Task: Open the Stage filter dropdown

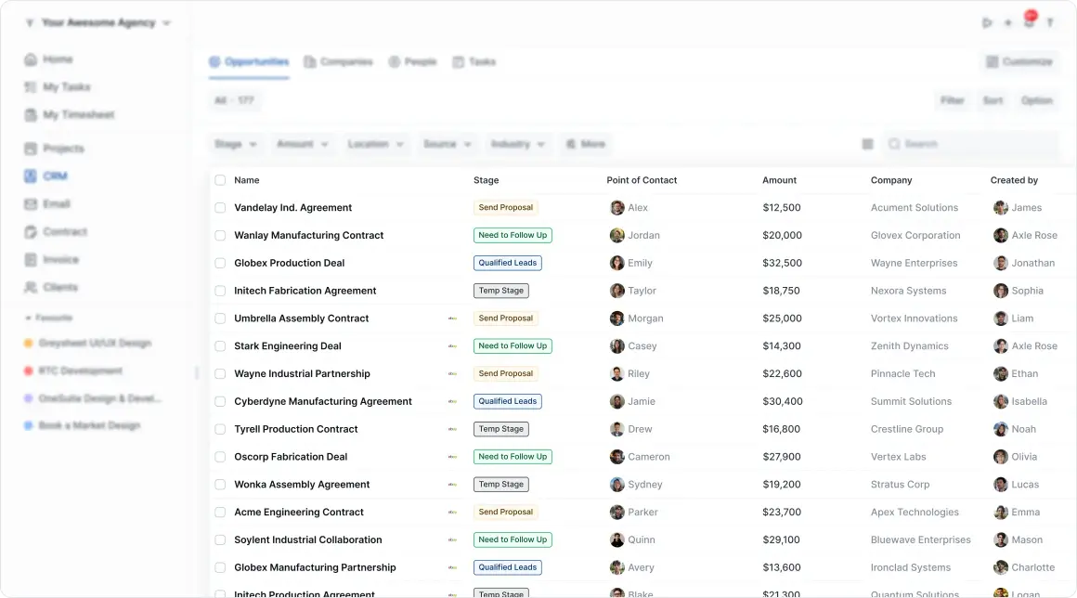Action: click(235, 144)
